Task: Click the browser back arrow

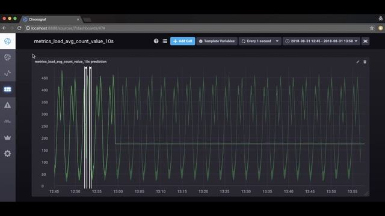Action: pos(4,28)
